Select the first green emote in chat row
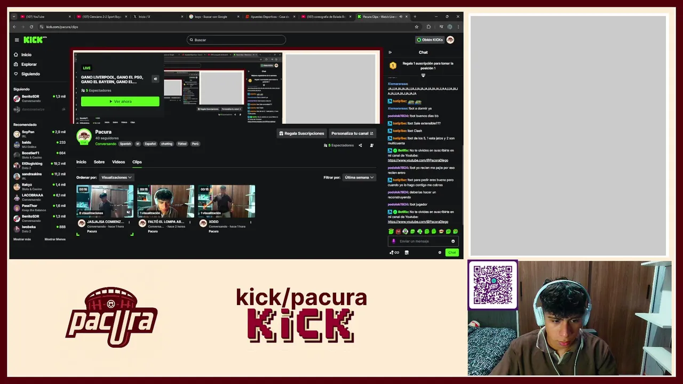 coord(391,231)
